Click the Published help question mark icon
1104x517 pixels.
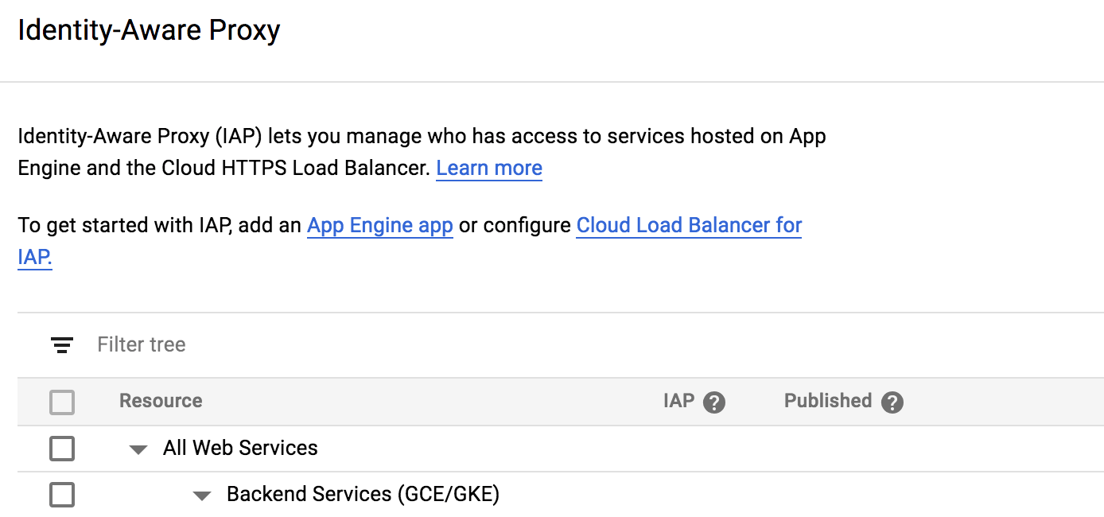pos(892,402)
